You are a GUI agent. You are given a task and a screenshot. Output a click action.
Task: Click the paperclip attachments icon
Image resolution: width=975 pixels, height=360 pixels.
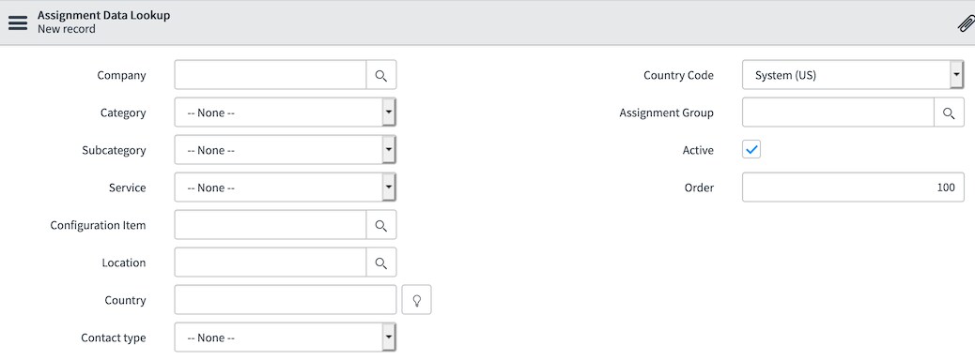pos(965,22)
